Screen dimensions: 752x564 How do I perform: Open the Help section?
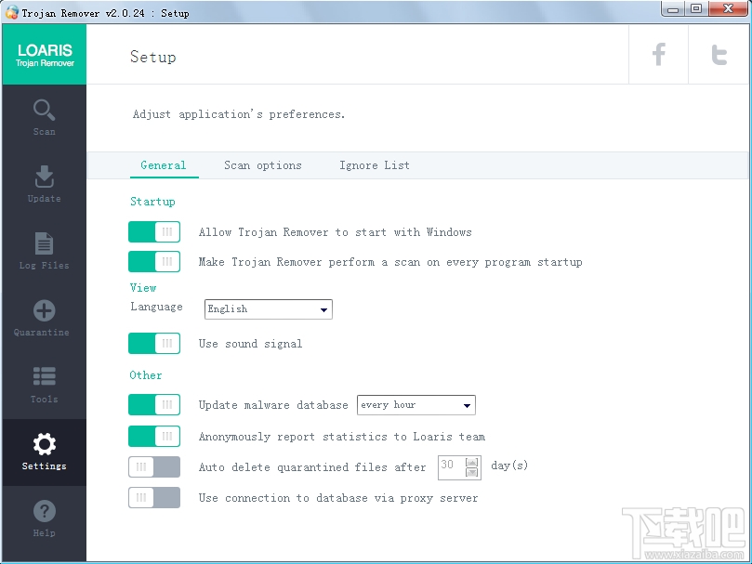point(43,518)
